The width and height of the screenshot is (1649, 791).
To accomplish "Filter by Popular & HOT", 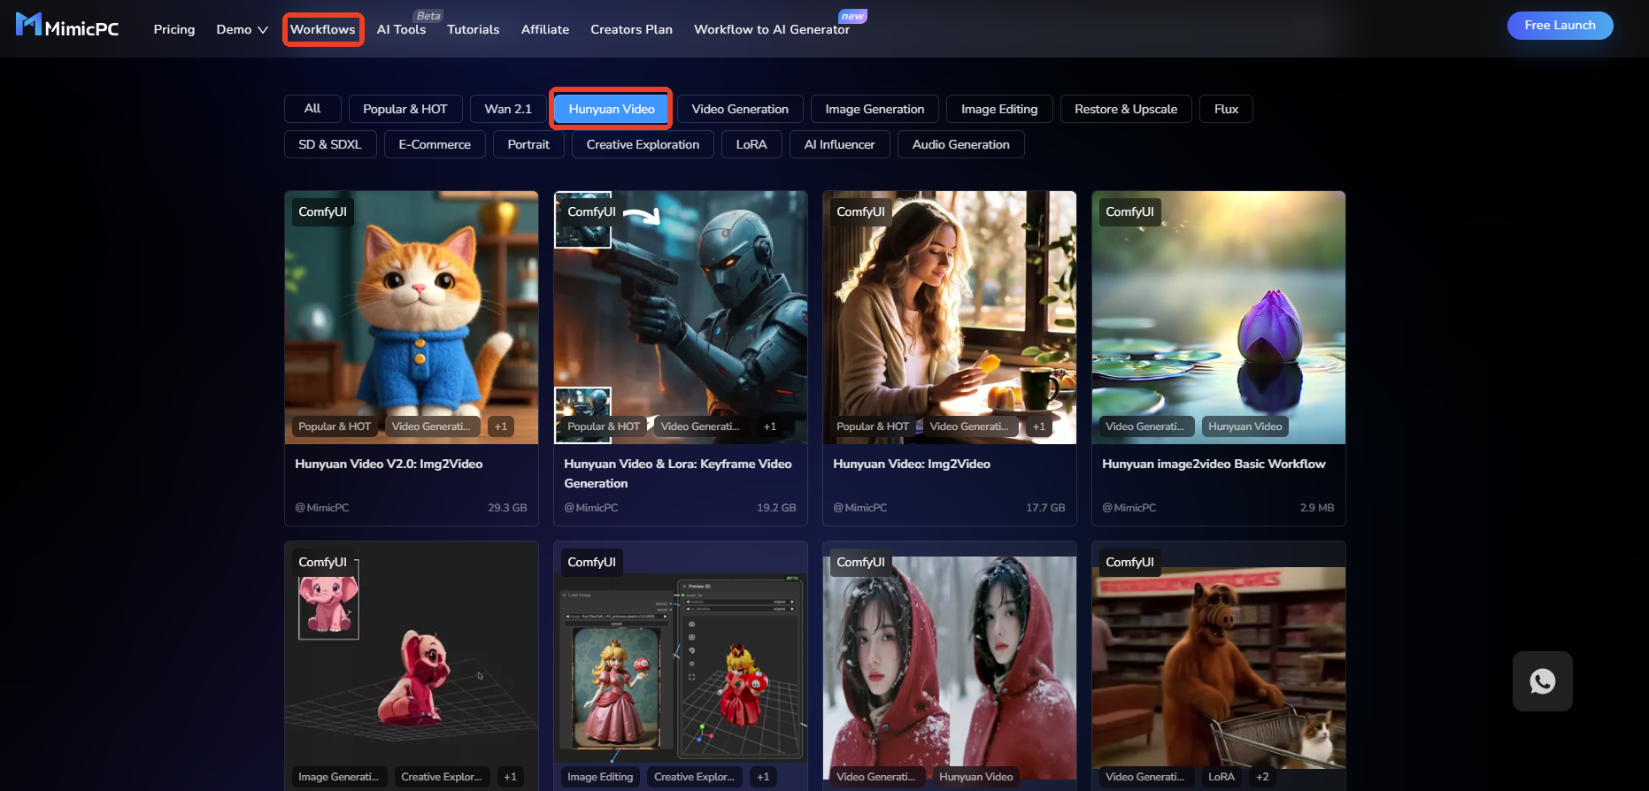I will coord(405,109).
